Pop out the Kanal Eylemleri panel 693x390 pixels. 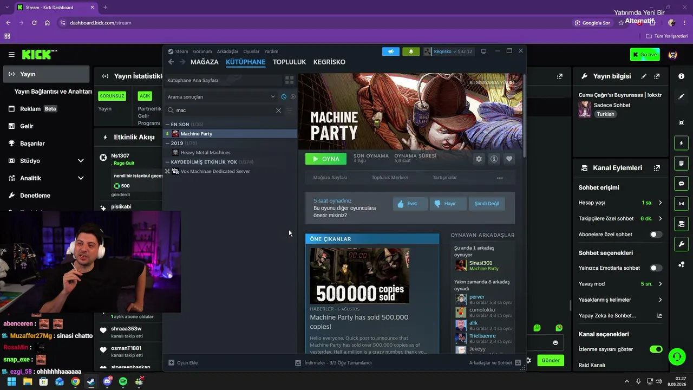click(657, 168)
